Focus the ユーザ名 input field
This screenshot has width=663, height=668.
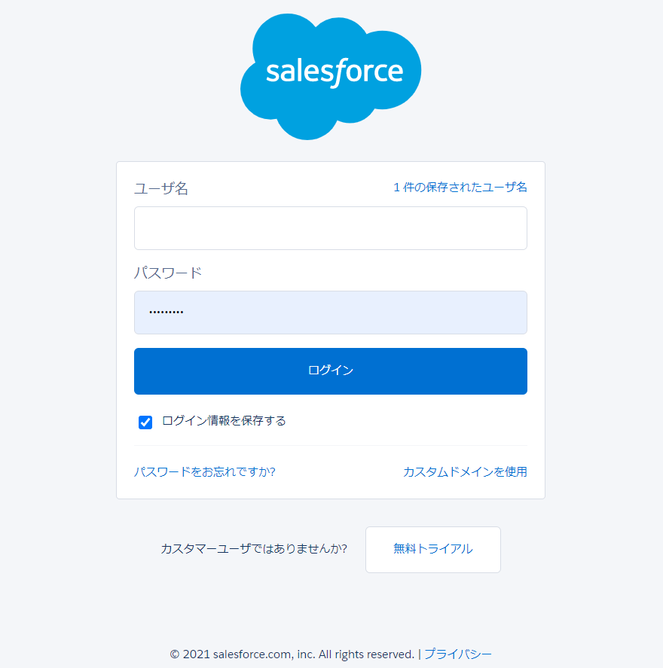[331, 228]
